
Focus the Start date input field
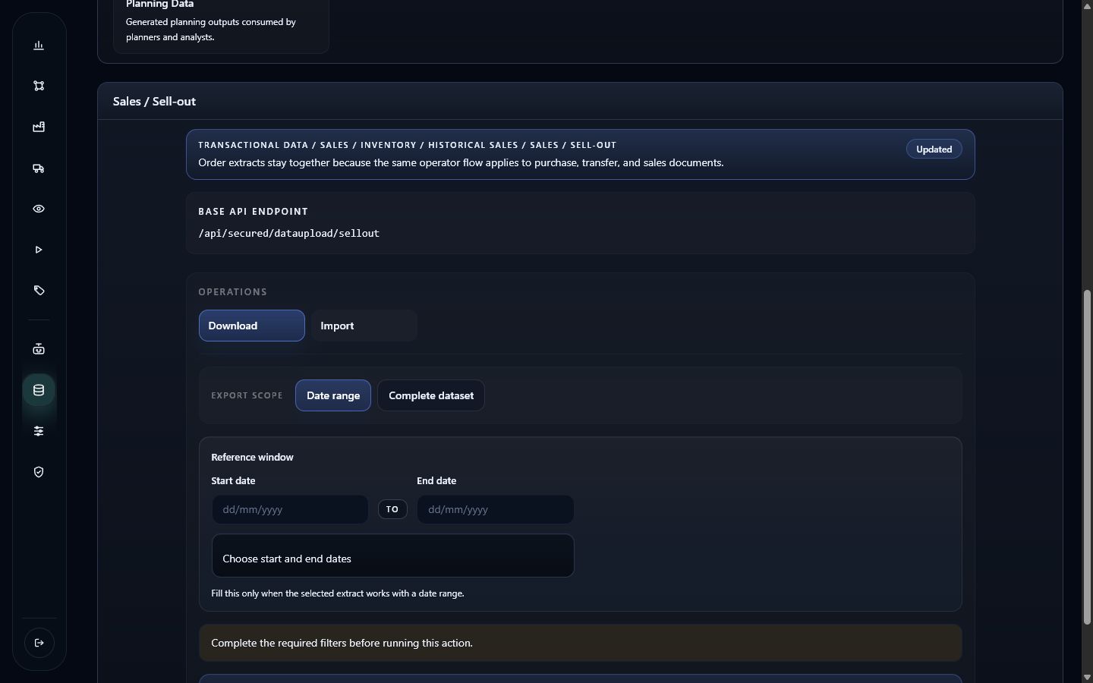[x=290, y=509]
